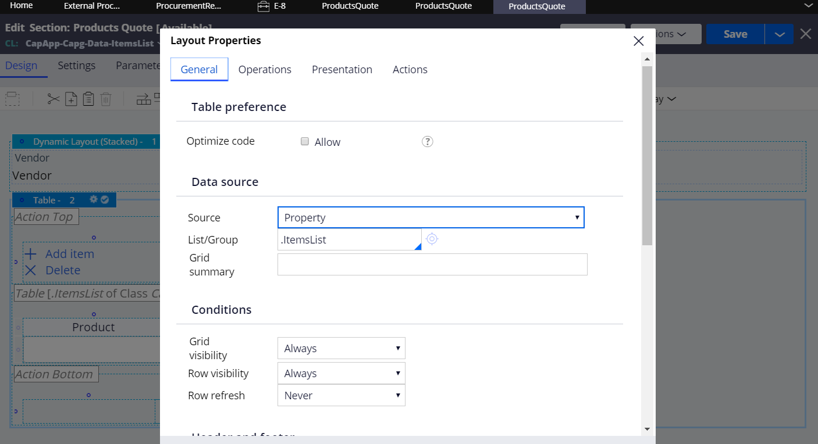Click the merge arrow icon in the toolbar

pos(143,98)
